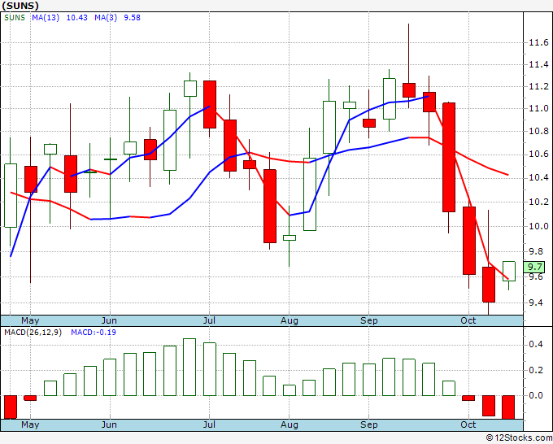Click the 11.0 price axis label

[538, 109]
